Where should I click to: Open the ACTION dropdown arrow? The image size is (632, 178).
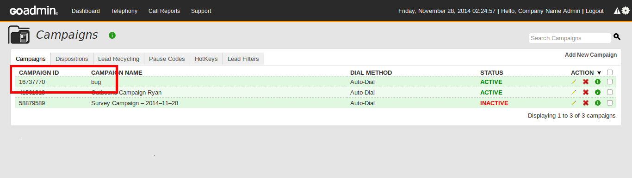tap(599, 73)
